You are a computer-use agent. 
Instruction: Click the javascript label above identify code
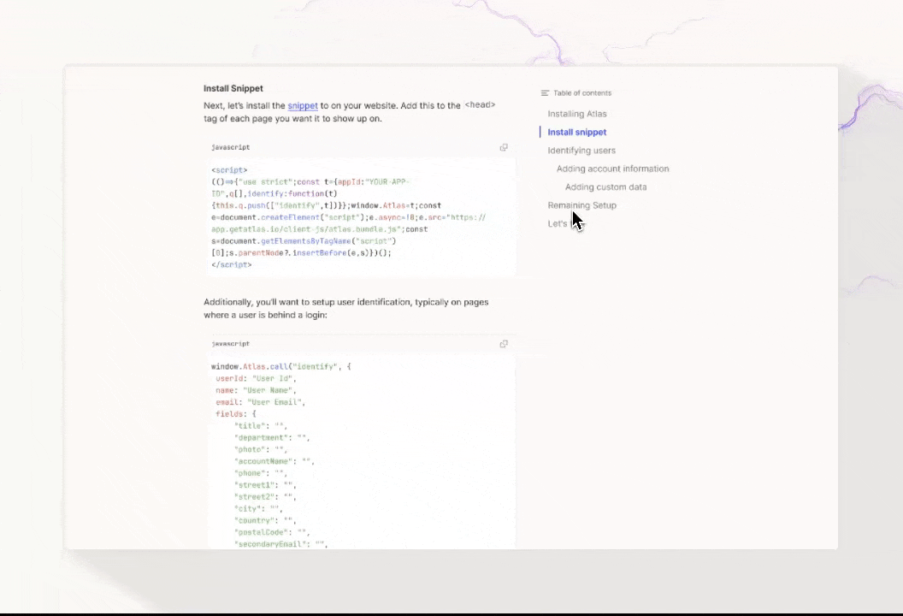coord(231,344)
